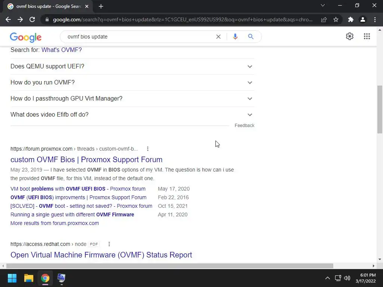
Task: Close the ovmf bios update tab
Action: click(x=87, y=6)
